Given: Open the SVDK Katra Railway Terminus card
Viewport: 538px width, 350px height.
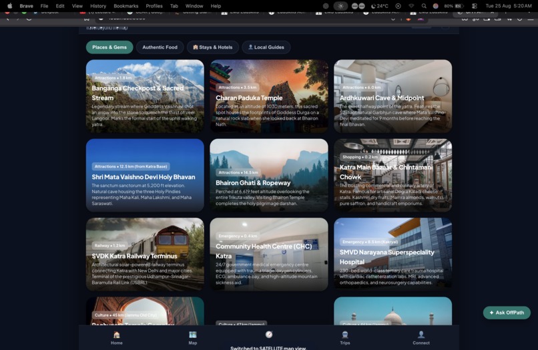Looking at the screenshot, I should point(145,254).
